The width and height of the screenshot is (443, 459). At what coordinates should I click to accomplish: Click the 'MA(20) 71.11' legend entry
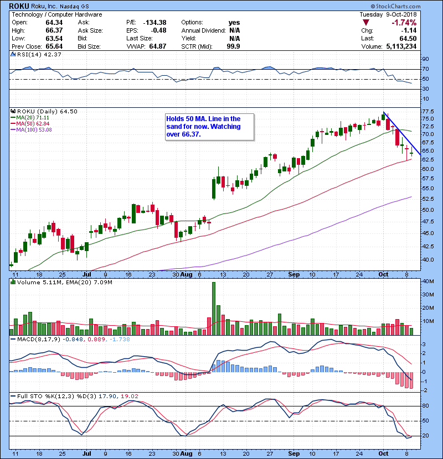click(x=33, y=117)
